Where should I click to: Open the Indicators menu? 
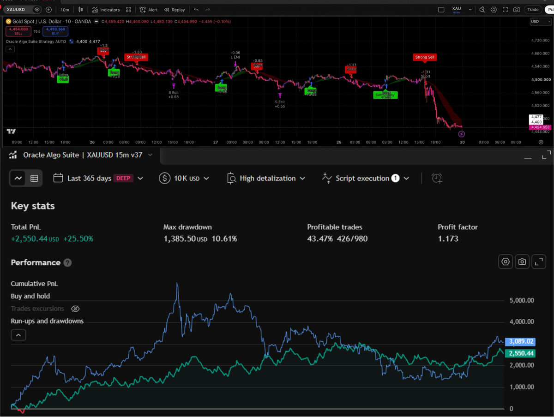click(x=106, y=10)
